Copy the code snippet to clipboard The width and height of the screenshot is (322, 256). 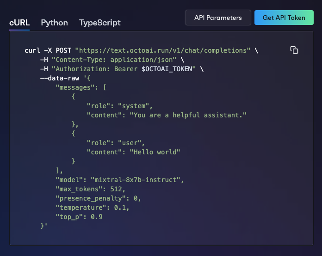pyautogui.click(x=294, y=50)
